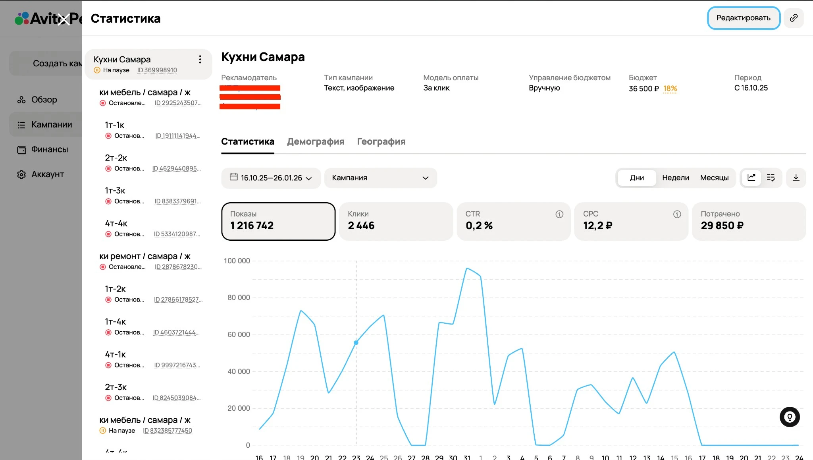The height and width of the screenshot is (460, 813).
Task: Click the download statistics icon
Action: point(796,178)
